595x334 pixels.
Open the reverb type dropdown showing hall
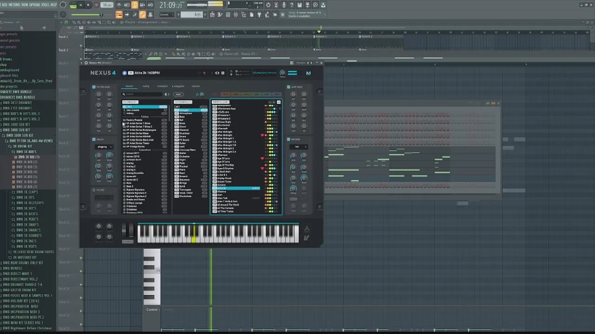298,147
